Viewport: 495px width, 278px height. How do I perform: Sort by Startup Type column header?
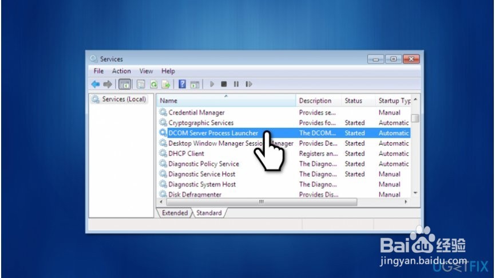tap(393, 100)
